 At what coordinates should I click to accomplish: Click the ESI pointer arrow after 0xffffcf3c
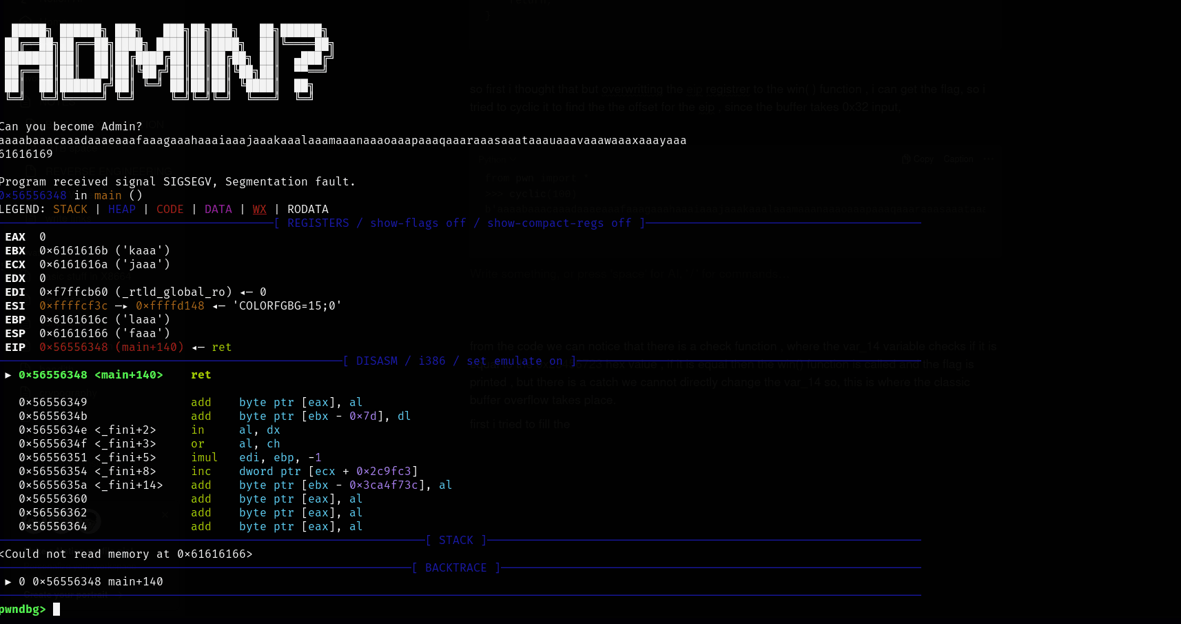(x=122, y=306)
